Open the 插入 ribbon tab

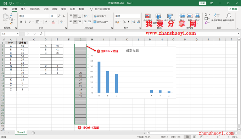23,9
